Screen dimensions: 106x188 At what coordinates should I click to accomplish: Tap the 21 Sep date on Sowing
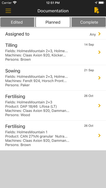click(x=89, y=70)
